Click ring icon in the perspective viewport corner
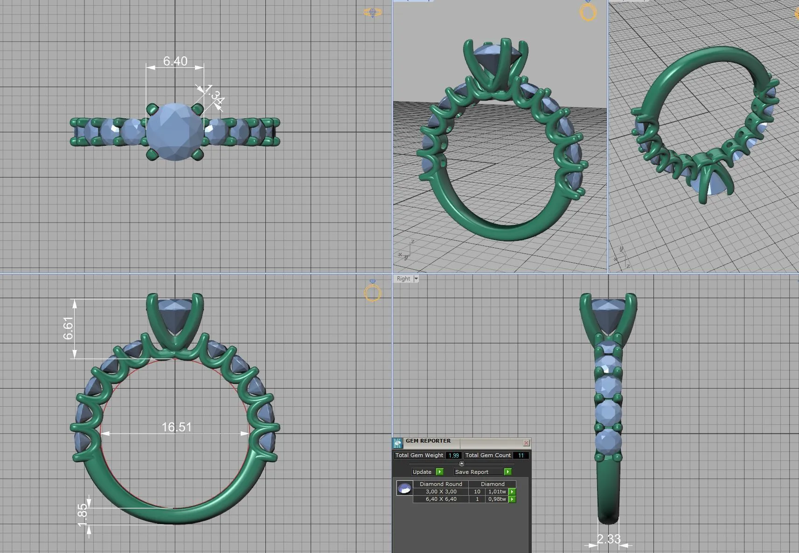 [588, 12]
